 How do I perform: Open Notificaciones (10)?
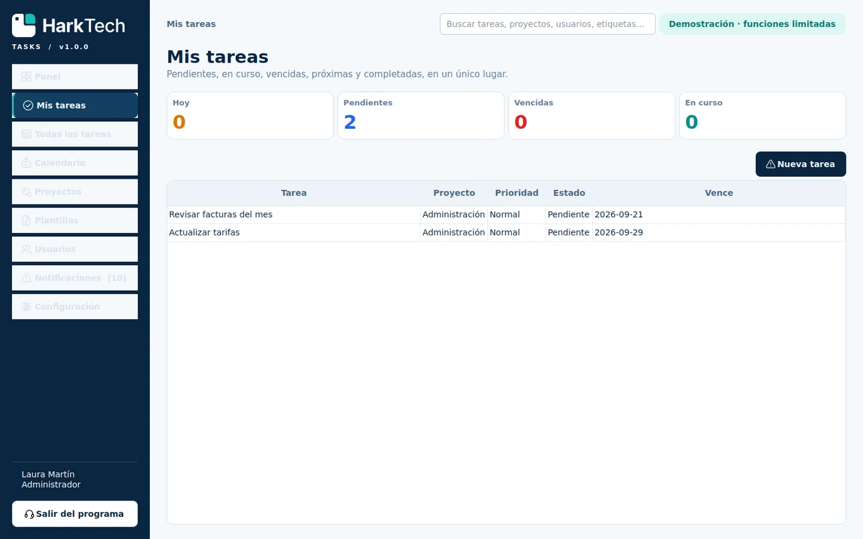(x=75, y=278)
